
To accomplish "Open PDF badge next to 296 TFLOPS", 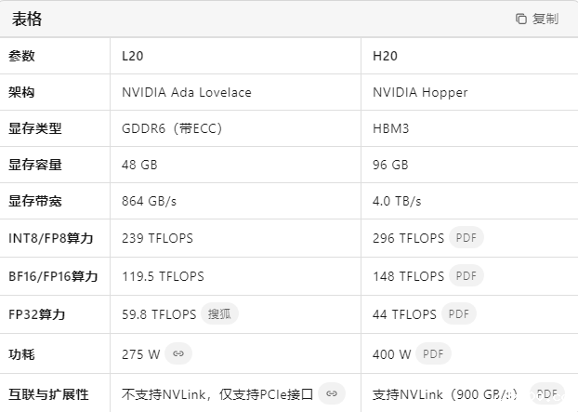I will point(466,238).
